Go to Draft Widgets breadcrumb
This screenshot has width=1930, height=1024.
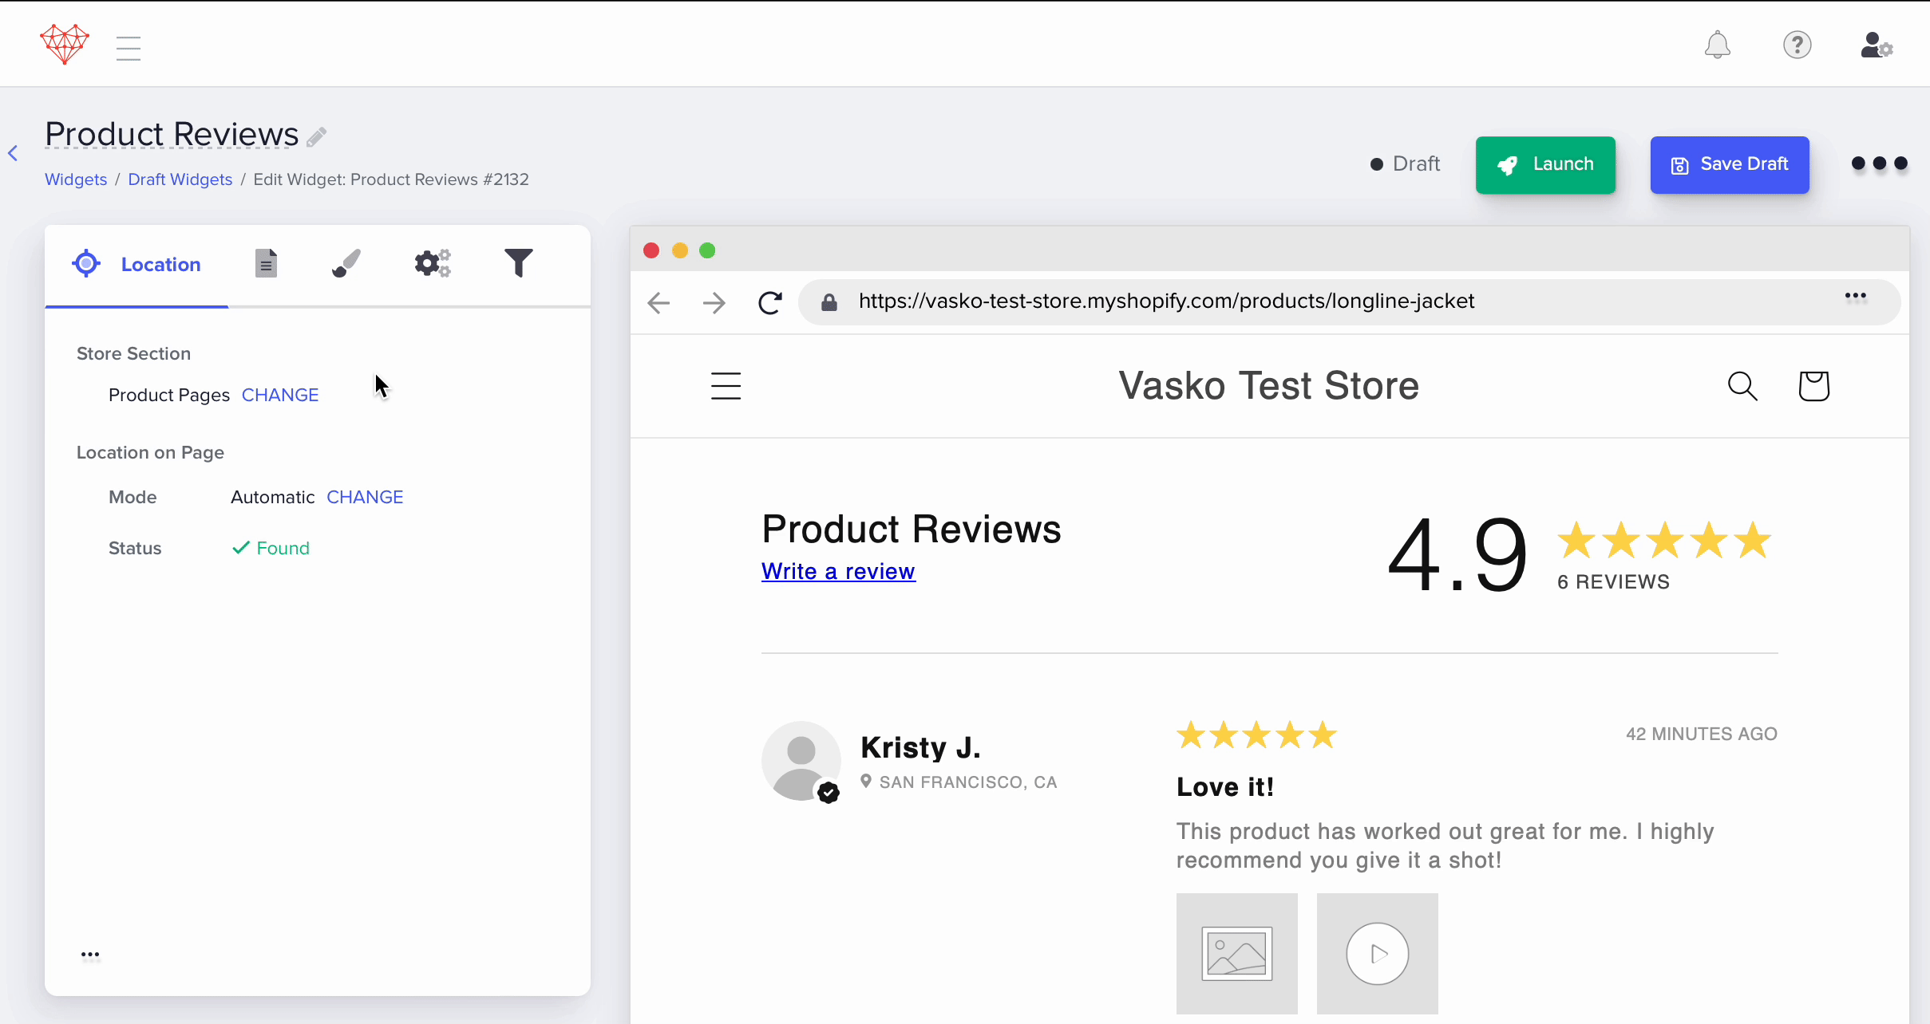click(180, 179)
